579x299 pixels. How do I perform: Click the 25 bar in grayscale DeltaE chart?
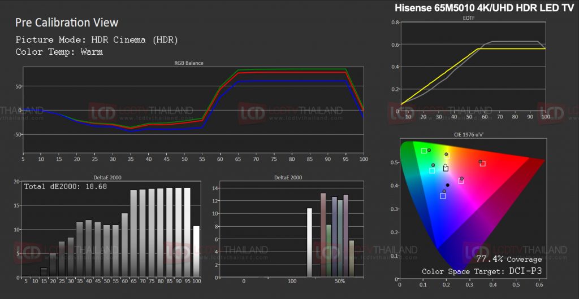[62, 260]
